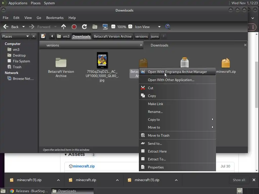Viewport: 259px width, 194px height.
Task: Click the magnifier search icon
Action: click(168, 27)
